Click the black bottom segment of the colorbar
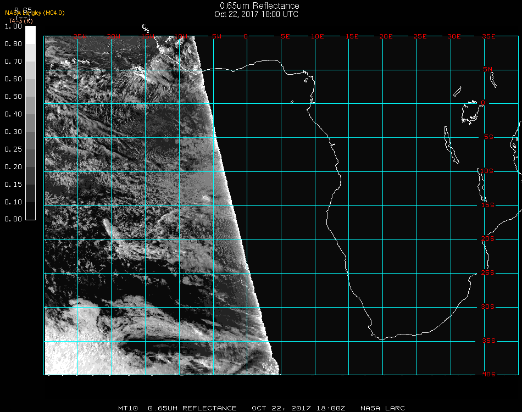 tap(30, 211)
